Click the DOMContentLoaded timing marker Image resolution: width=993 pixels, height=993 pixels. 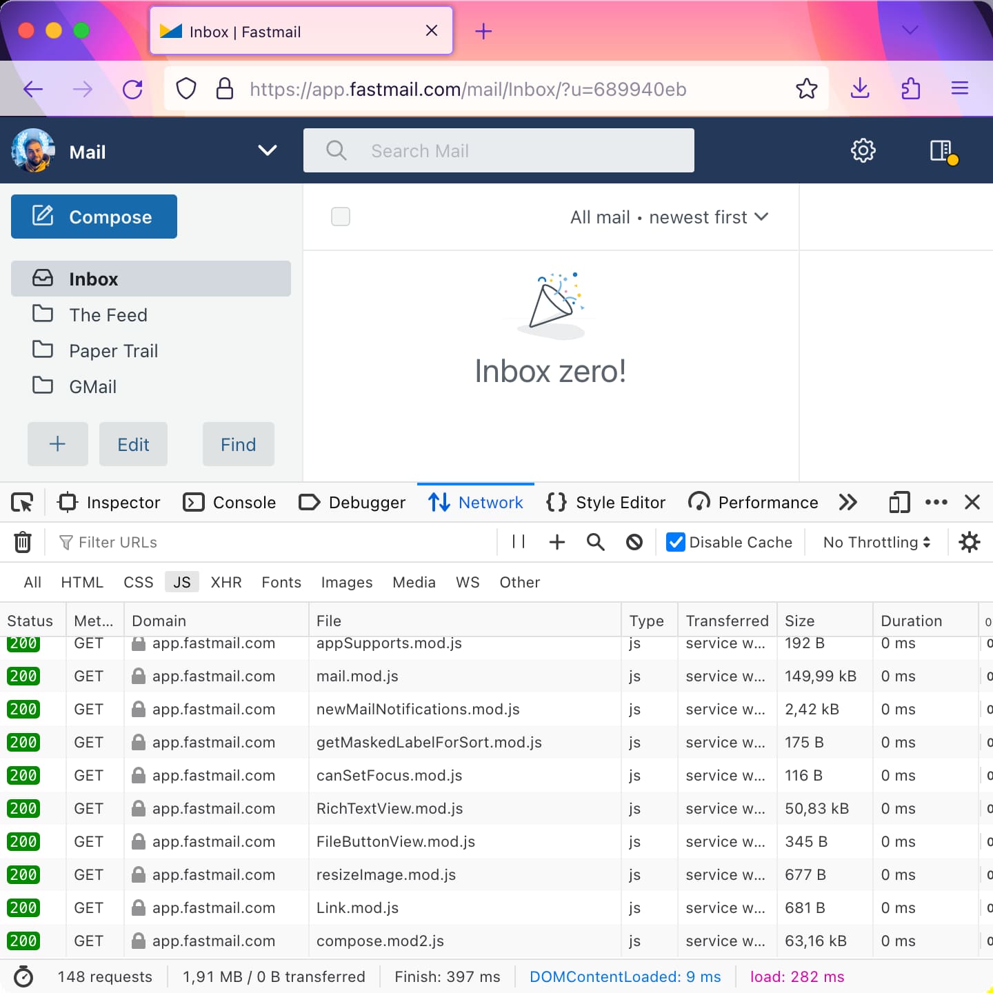click(x=625, y=976)
